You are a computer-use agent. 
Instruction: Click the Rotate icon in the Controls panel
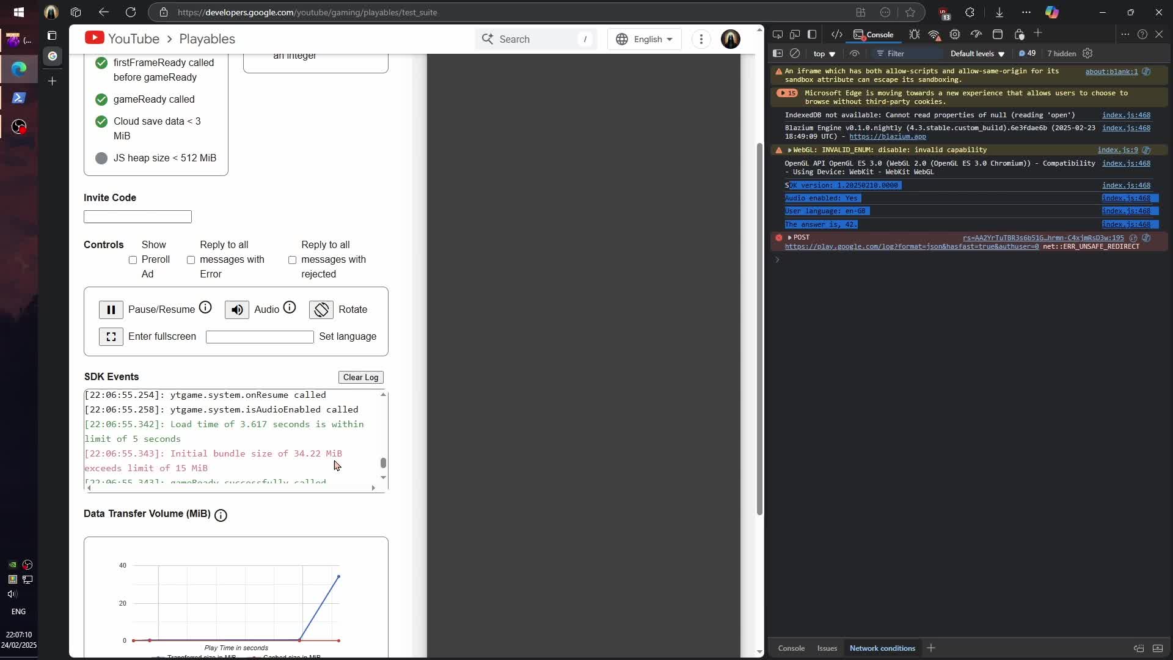coord(321,309)
